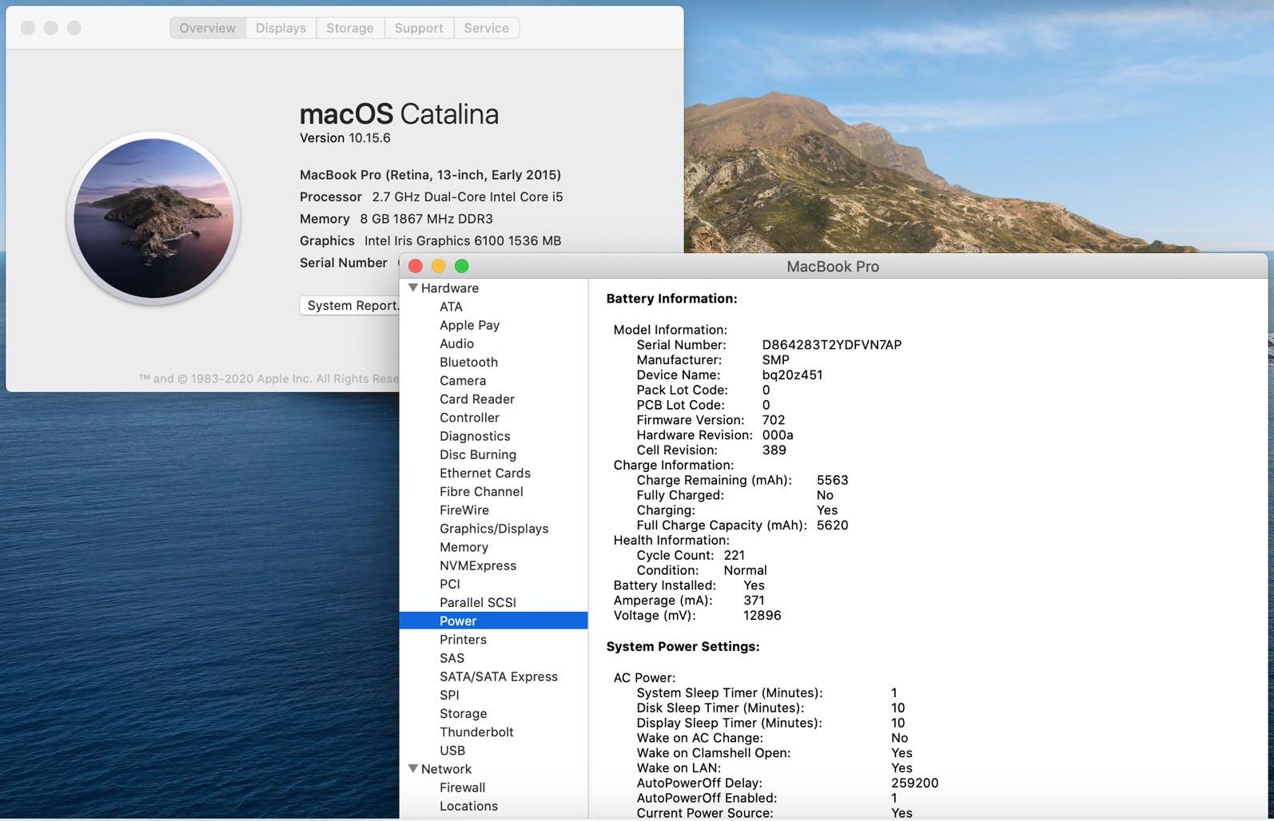Viewport: 1274px width, 821px height.
Task: Minimize the MacBook Pro System Report window
Action: coord(438,266)
